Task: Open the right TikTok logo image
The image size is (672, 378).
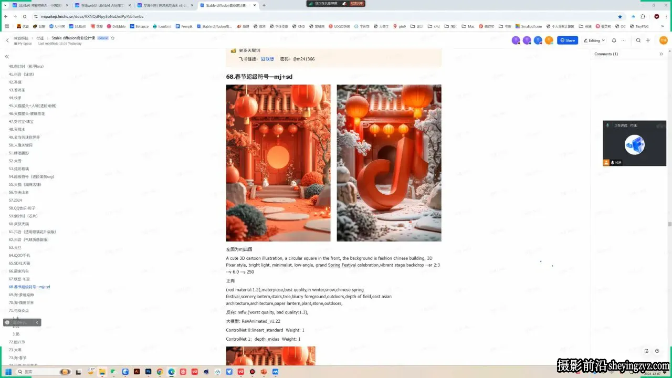Action: click(389, 163)
